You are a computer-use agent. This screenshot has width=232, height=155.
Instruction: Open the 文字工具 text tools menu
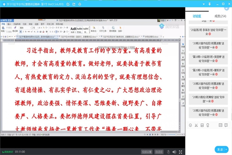tap(103, 29)
